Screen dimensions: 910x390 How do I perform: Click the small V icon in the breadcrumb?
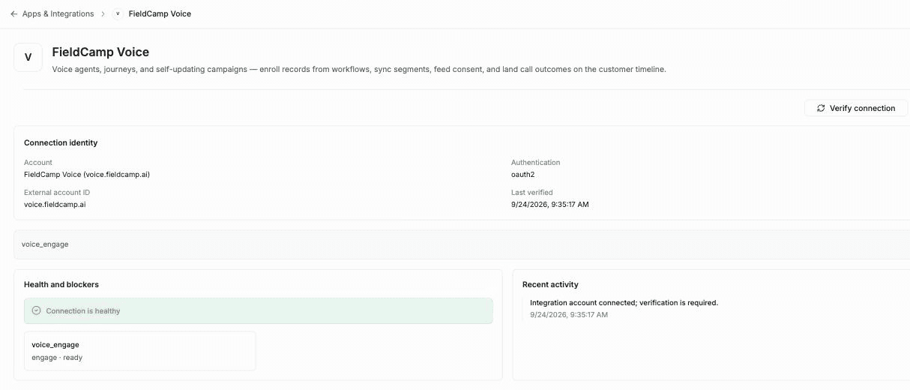tap(118, 13)
